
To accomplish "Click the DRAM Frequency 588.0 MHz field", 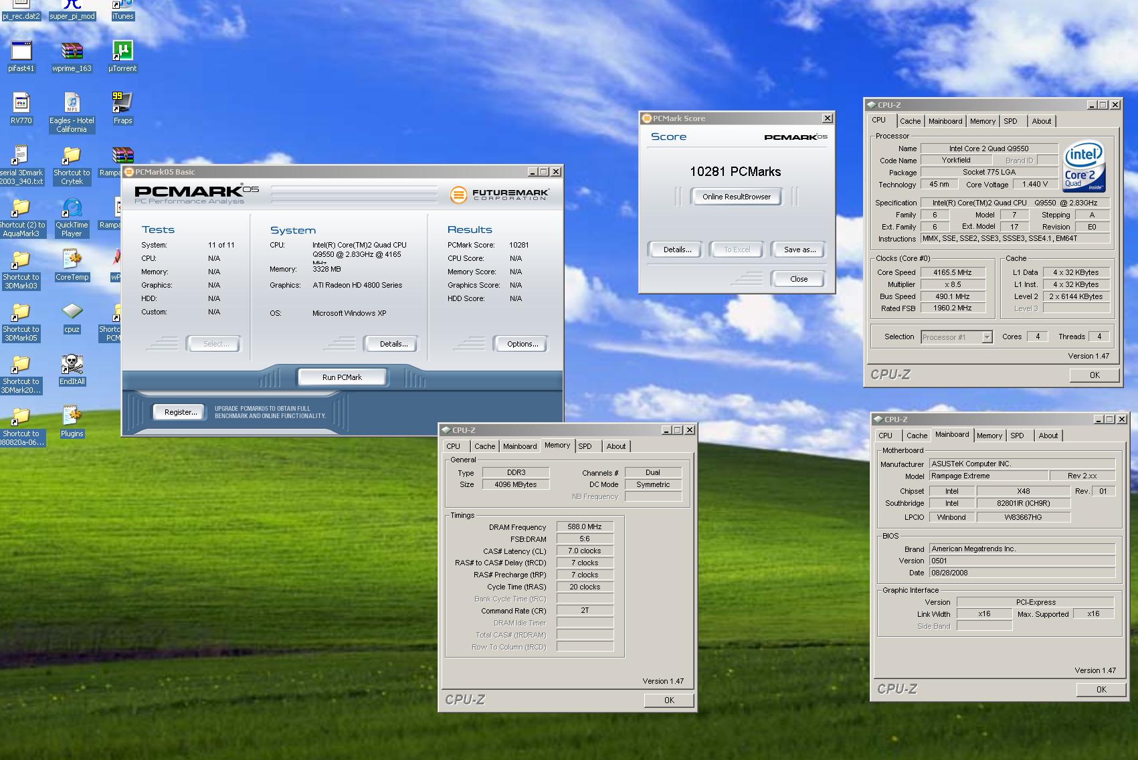I will click(585, 527).
